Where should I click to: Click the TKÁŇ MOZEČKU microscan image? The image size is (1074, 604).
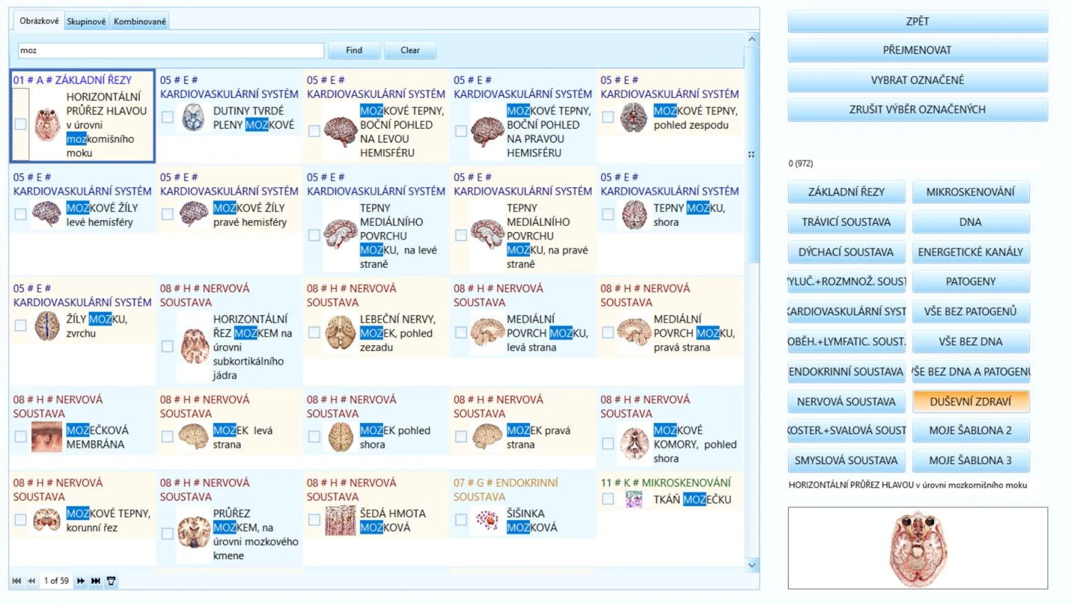tap(634, 499)
